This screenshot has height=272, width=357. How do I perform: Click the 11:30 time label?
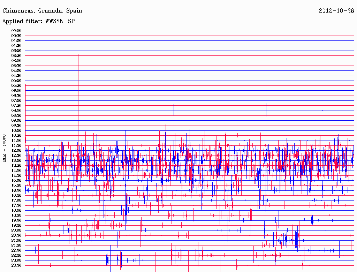(x=16, y=145)
